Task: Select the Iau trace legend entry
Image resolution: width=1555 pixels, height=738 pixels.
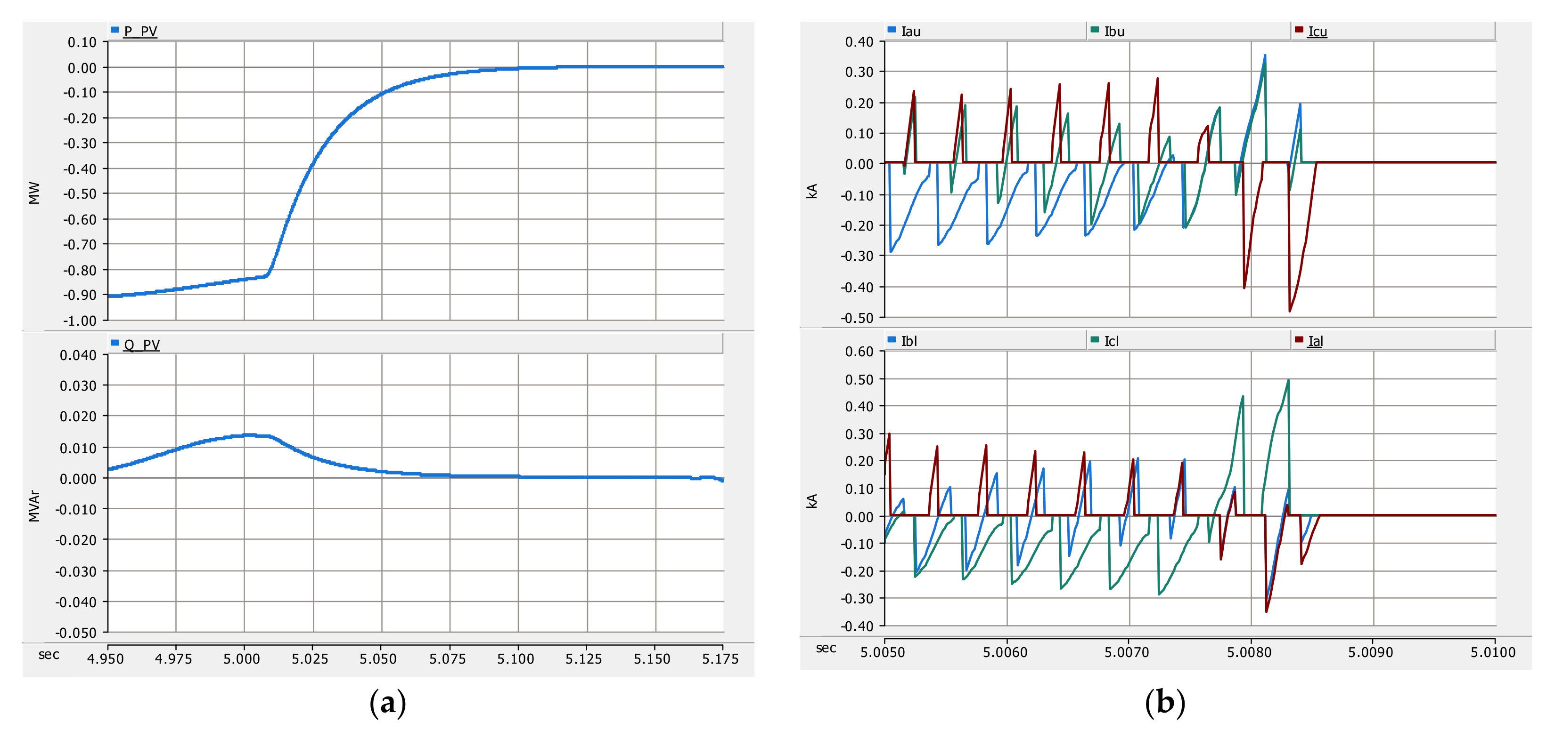Action: click(x=910, y=32)
